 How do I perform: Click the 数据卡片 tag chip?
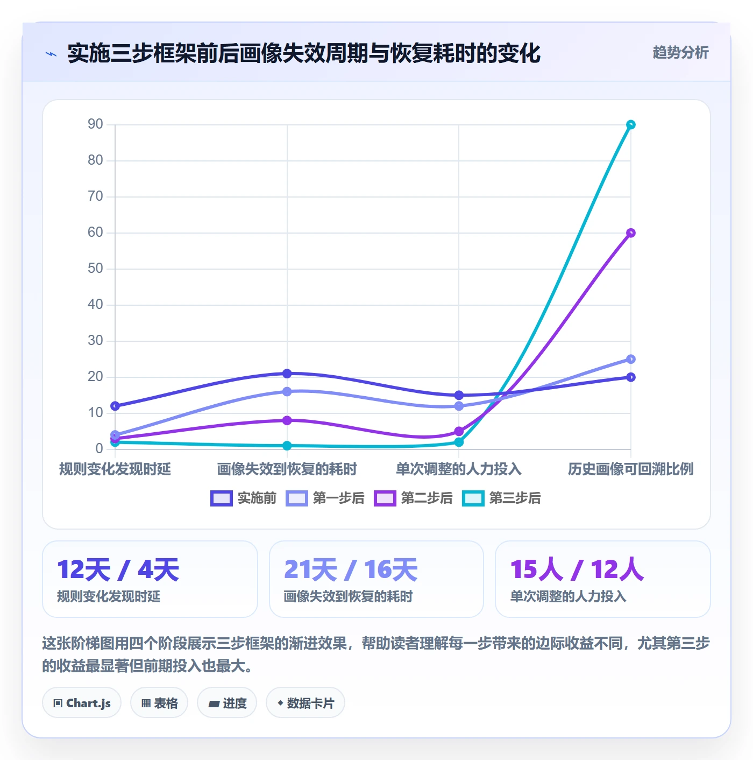click(306, 703)
